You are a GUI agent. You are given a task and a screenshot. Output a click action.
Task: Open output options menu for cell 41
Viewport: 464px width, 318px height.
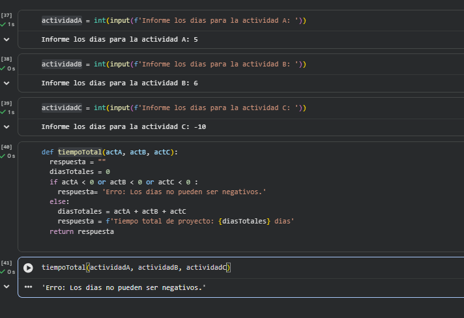tap(28, 287)
